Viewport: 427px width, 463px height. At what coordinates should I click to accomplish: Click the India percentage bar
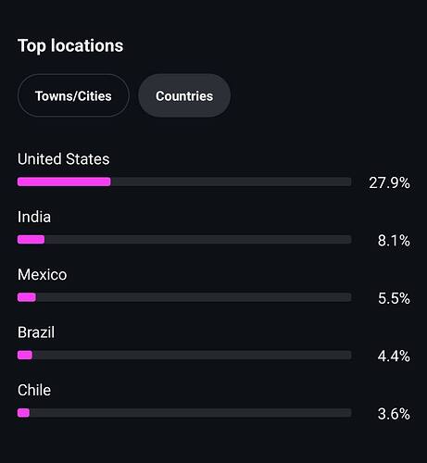(184, 240)
